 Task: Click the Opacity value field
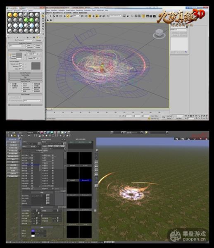(34, 58)
